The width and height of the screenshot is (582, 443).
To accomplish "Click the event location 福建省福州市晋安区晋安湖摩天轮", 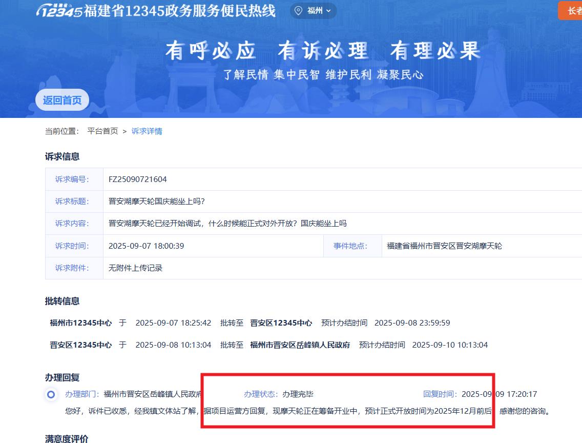I will coord(444,246).
